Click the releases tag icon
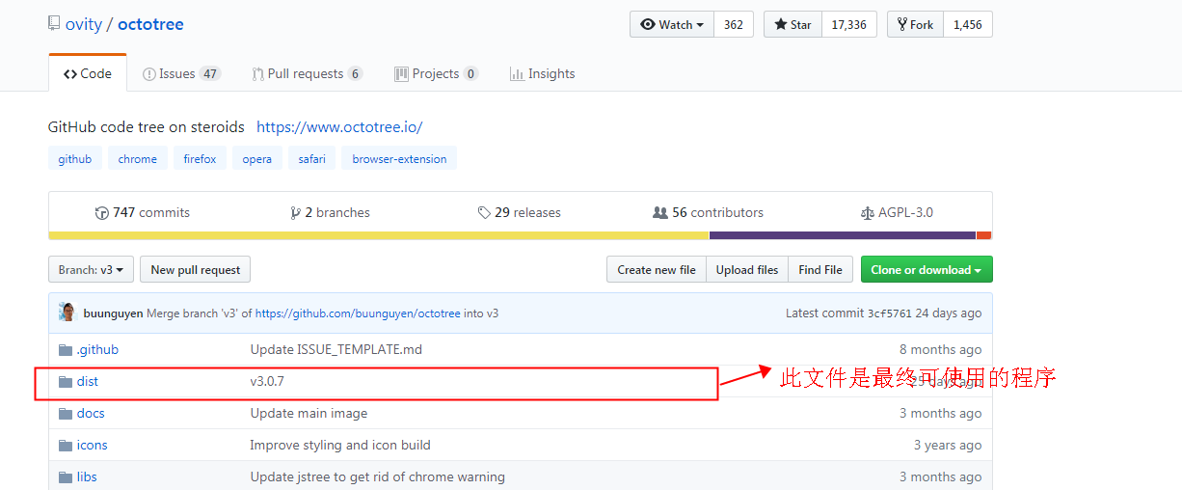Screen dimensions: 1182x490 tap(484, 213)
